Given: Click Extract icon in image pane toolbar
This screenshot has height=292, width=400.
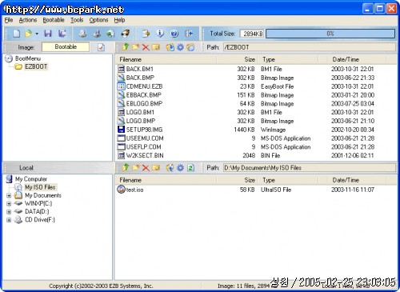Looking at the screenshot, I should tap(170, 47).
